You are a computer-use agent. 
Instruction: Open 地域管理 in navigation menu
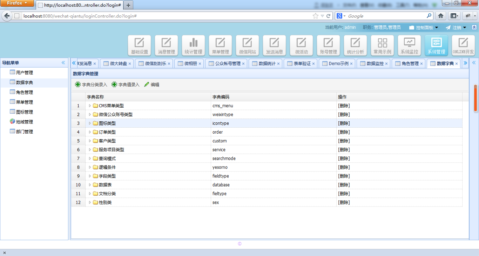click(24, 122)
